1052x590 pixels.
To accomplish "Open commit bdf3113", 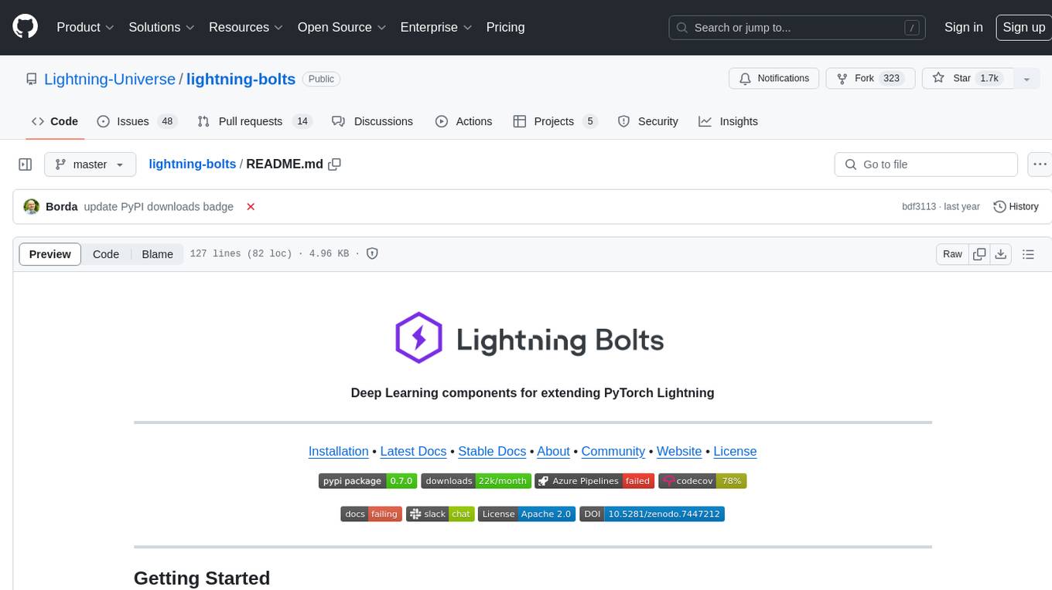I will 919,207.
